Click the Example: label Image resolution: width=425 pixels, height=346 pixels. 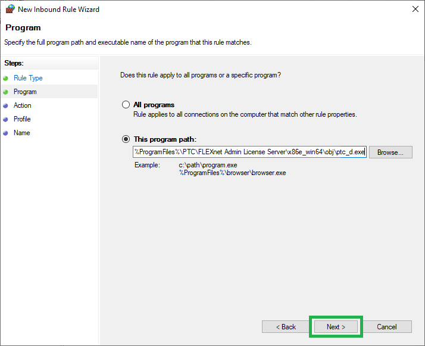coord(147,165)
